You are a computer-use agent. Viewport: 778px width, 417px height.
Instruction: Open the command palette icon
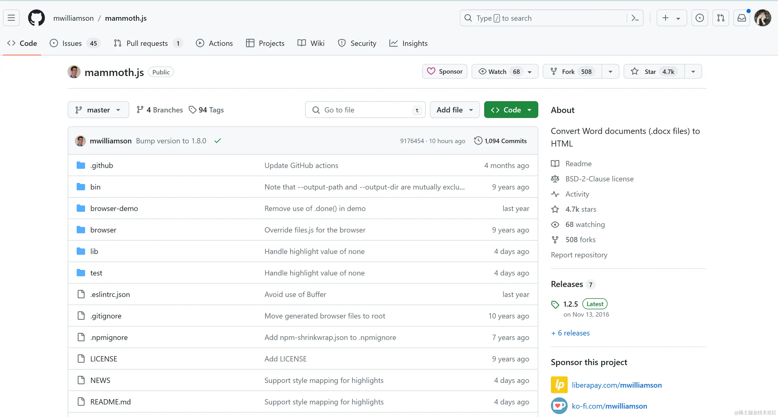tap(635, 18)
